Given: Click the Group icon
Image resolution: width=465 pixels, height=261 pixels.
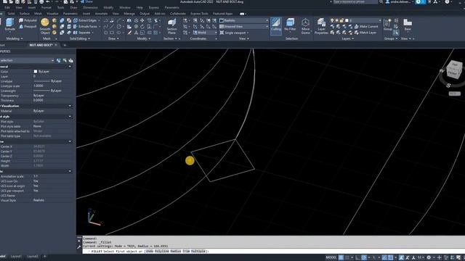Looking at the screenshot, I should pos(387,25).
